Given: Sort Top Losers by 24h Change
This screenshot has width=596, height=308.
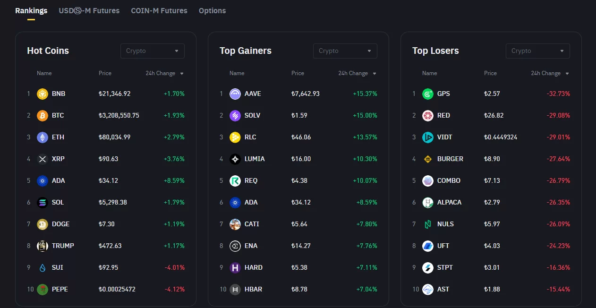Looking at the screenshot, I should (x=550, y=73).
